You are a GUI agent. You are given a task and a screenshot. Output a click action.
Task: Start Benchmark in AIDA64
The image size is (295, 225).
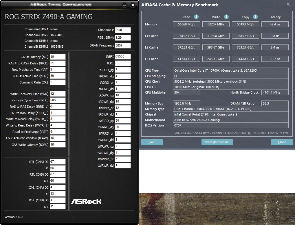[217, 142]
